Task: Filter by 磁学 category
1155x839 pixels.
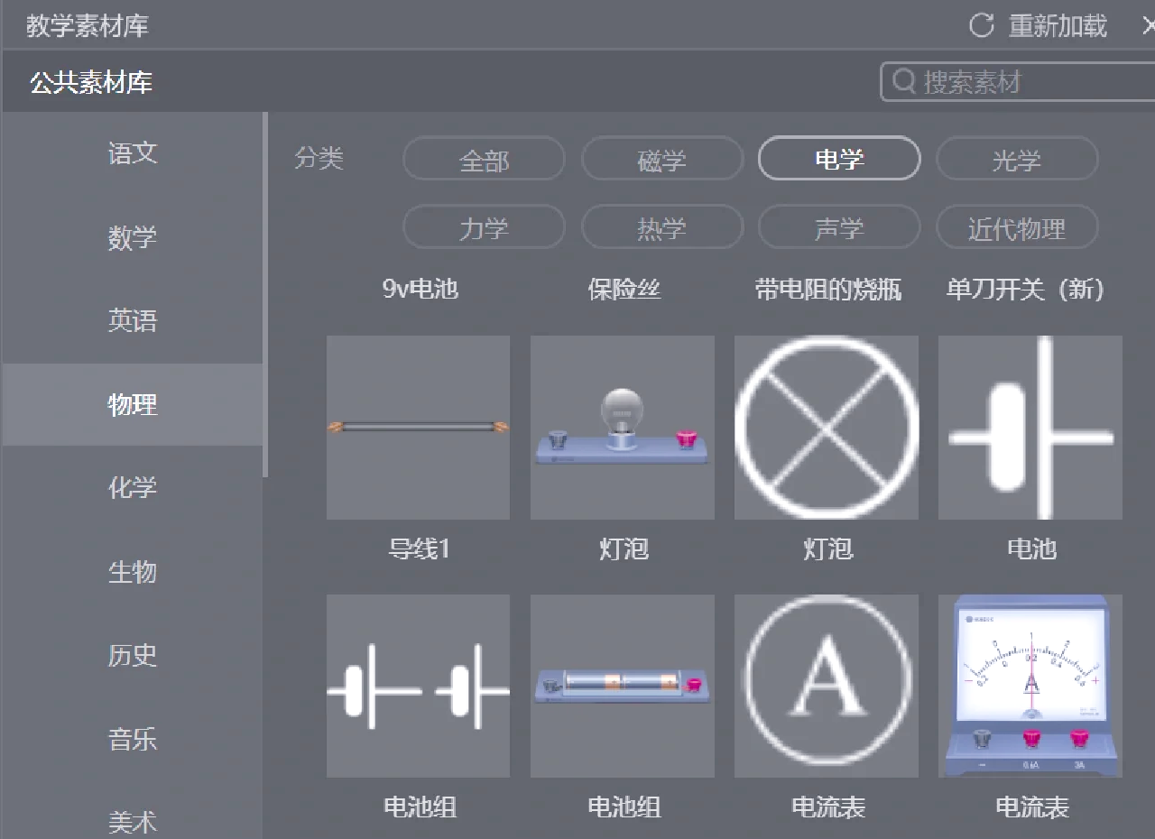Action: [662, 160]
